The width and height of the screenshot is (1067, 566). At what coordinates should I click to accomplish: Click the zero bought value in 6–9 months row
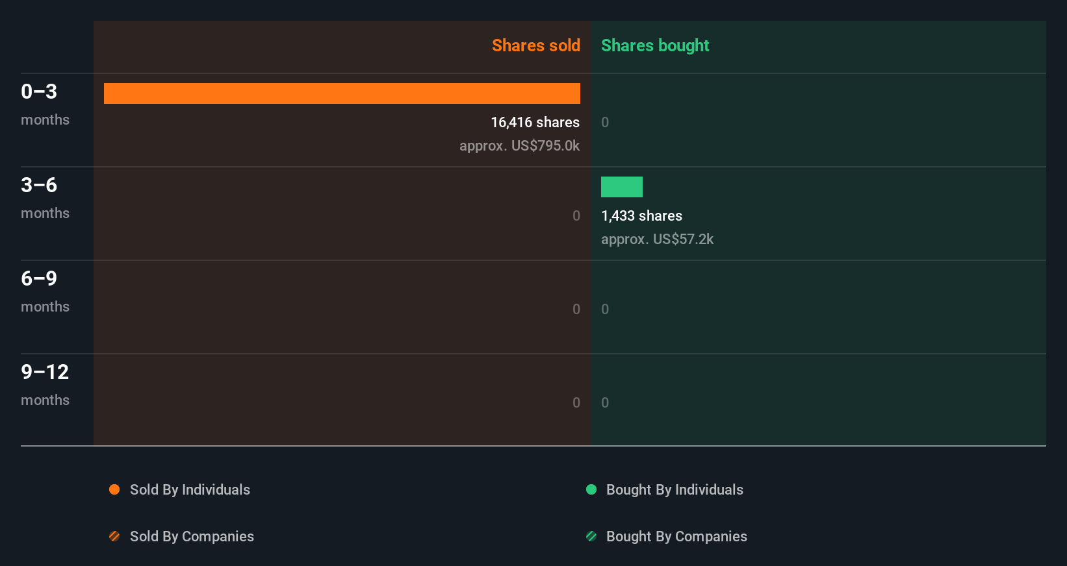pyautogui.click(x=605, y=309)
